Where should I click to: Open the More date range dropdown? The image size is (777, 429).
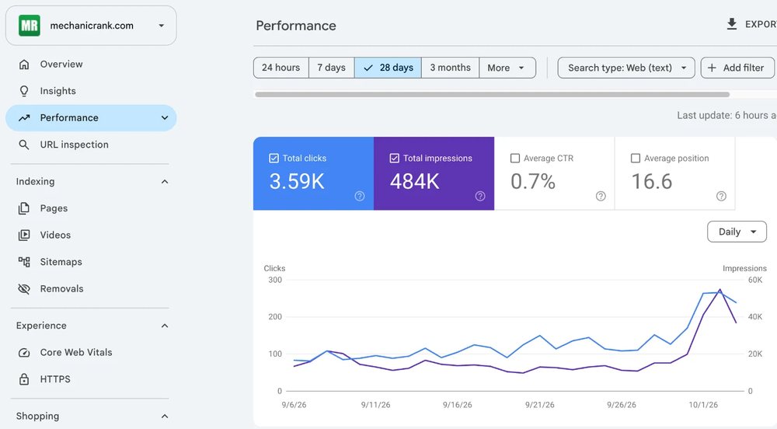(507, 68)
